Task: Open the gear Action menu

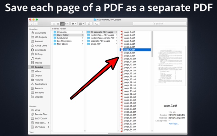Action: tap(74, 24)
